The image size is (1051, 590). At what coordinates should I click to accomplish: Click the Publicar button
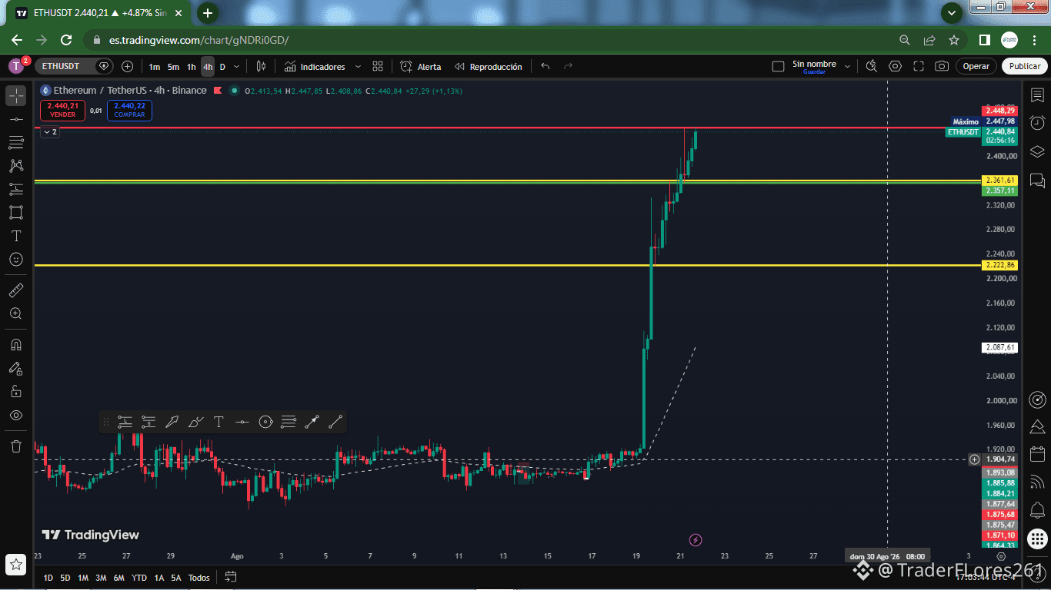click(1025, 66)
